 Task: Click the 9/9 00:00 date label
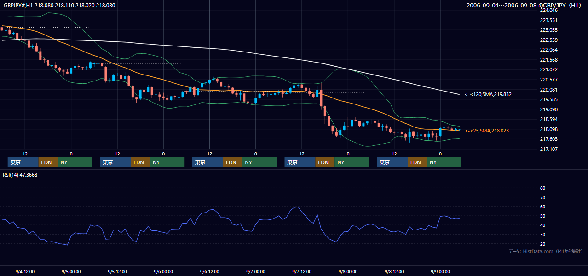[x=440, y=272]
